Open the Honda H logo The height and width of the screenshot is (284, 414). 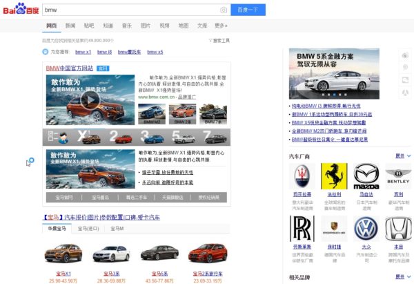[x=398, y=229]
